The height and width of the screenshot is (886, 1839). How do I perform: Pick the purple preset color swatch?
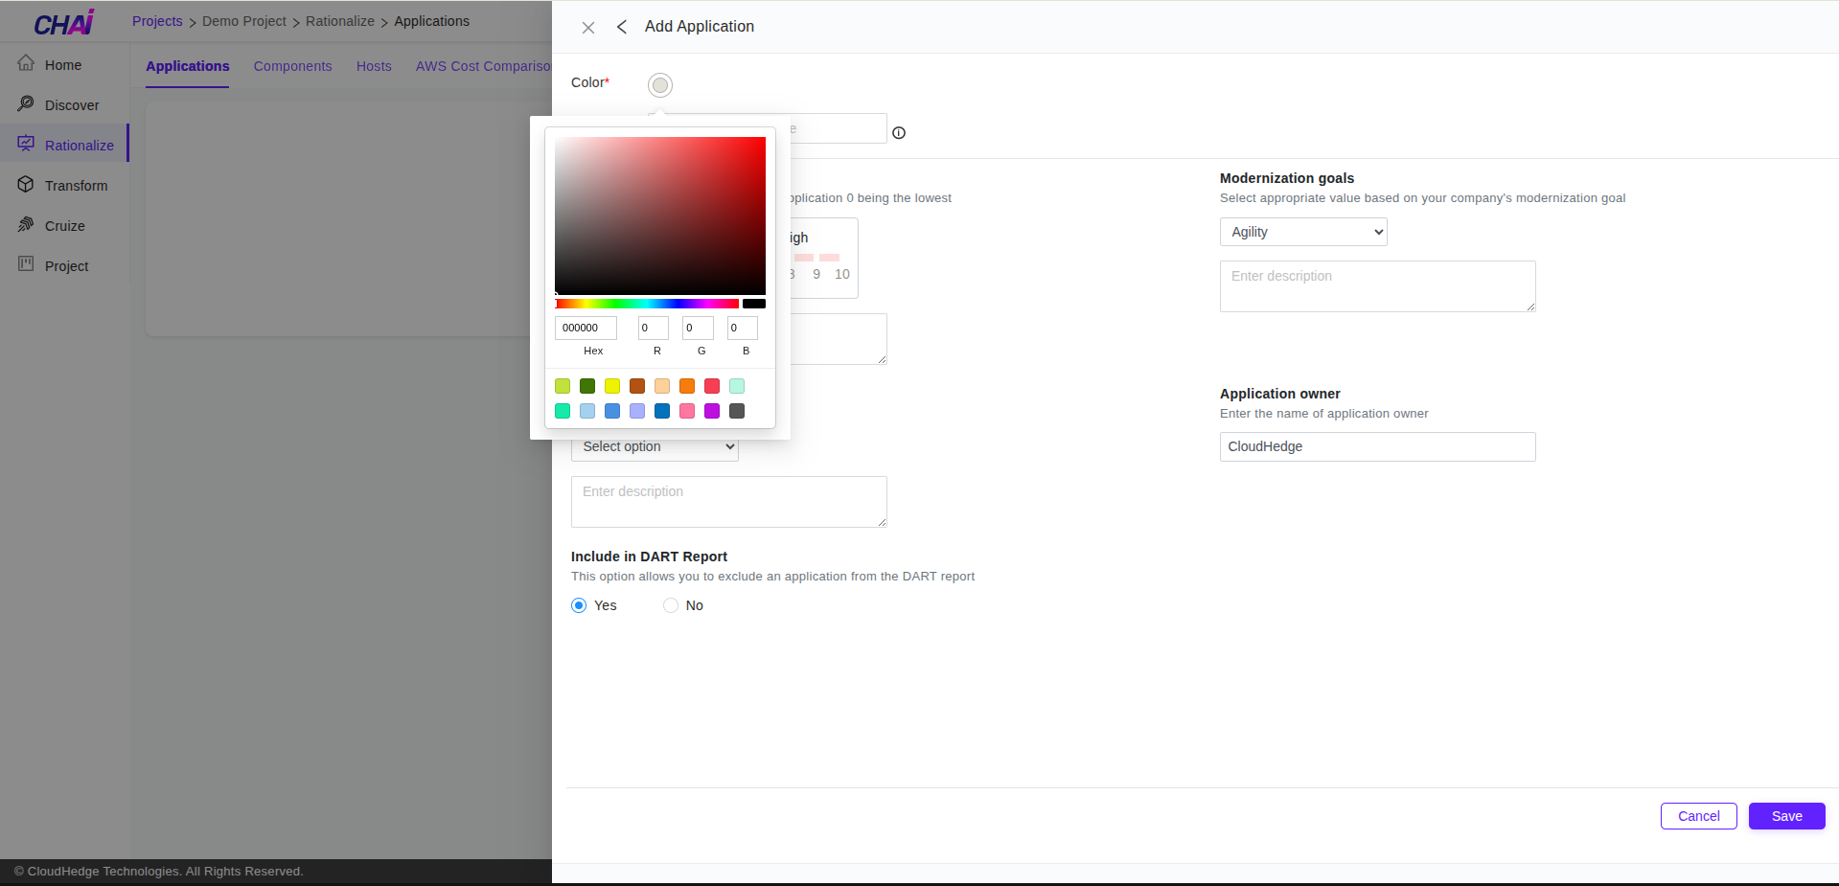pyautogui.click(x=712, y=411)
